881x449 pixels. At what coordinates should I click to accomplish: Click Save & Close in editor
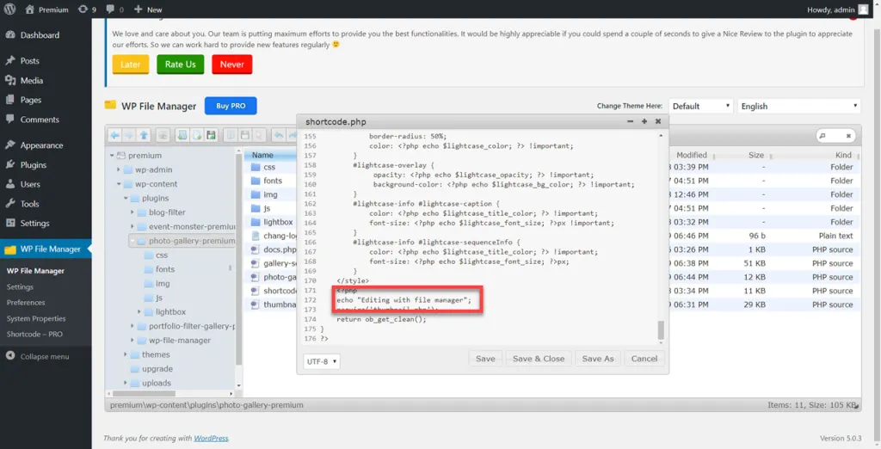(539, 359)
